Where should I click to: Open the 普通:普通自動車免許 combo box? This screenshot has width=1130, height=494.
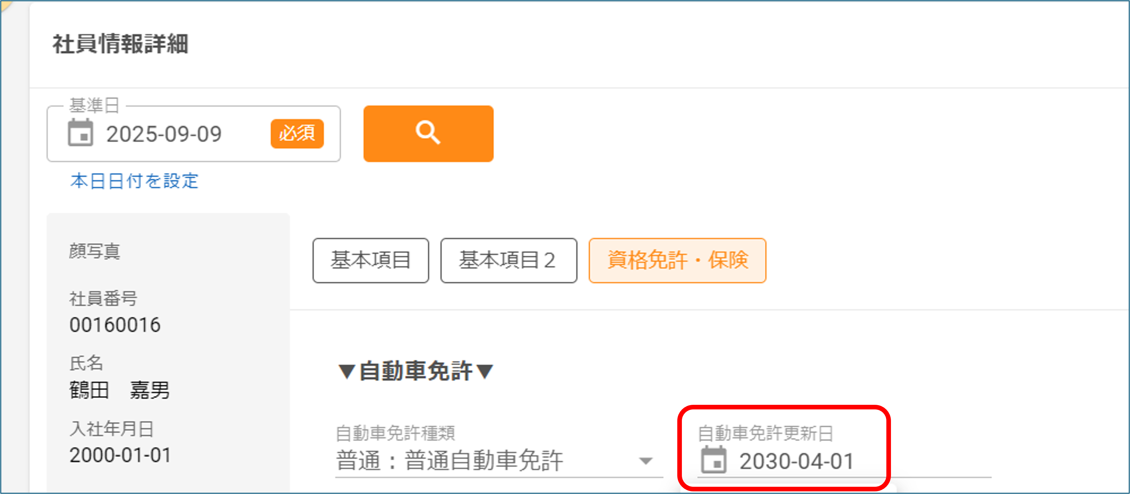[x=499, y=461]
